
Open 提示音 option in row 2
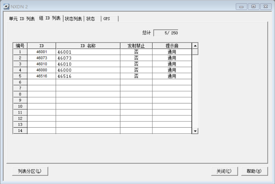tap(172, 58)
